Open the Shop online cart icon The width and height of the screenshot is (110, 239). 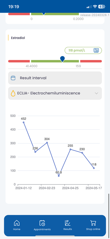[x=93, y=223]
